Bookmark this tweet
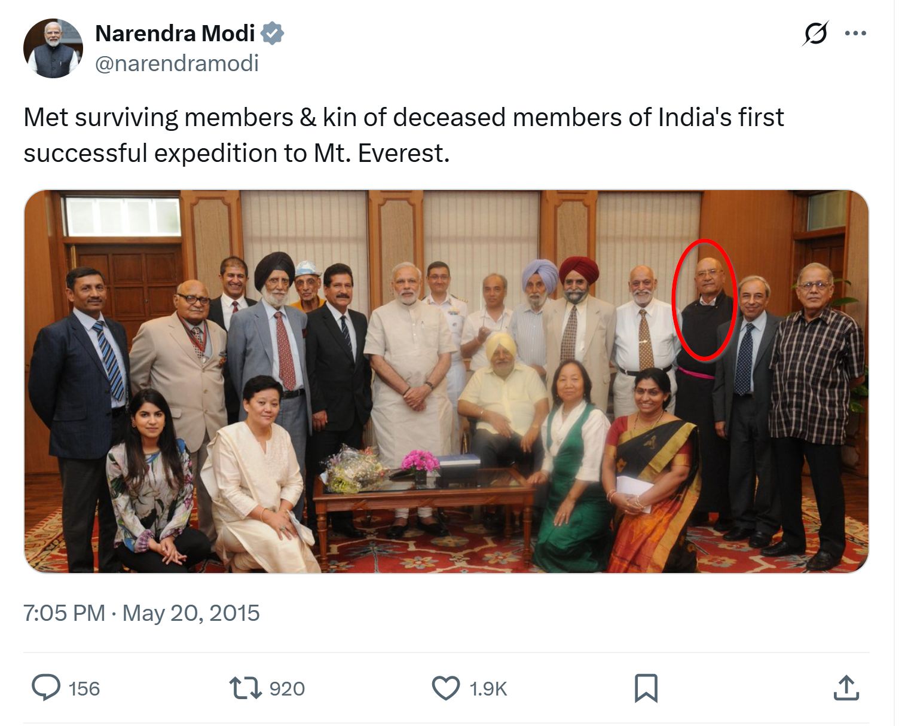The height and width of the screenshot is (726, 905). point(646,688)
